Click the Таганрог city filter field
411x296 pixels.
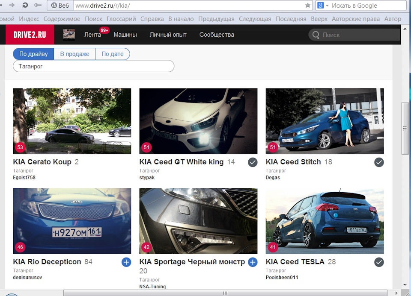[x=94, y=66]
